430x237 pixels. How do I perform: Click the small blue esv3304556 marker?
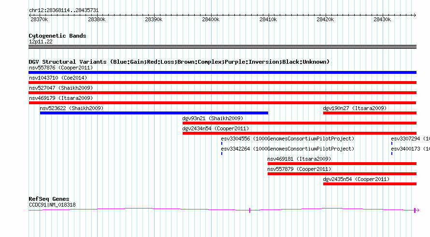point(222,143)
